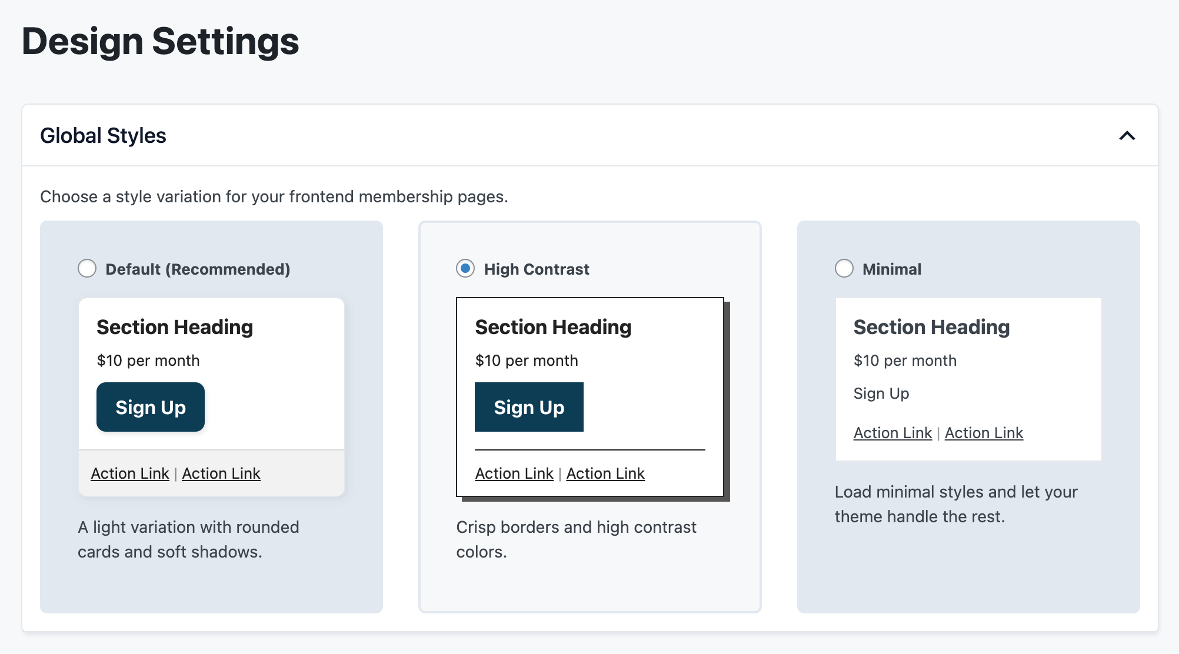1179x654 pixels.
Task: Click Sign Up in the Default preview card
Action: coord(150,407)
